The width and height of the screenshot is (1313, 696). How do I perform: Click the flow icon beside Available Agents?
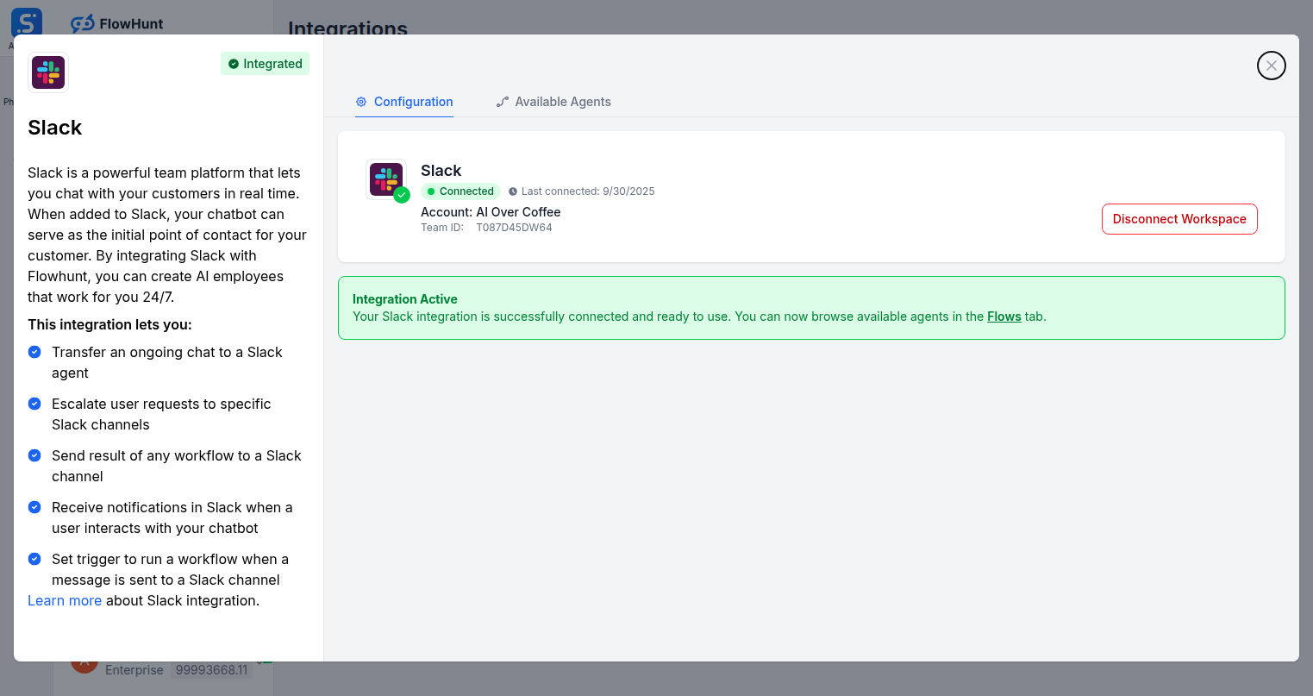point(502,101)
